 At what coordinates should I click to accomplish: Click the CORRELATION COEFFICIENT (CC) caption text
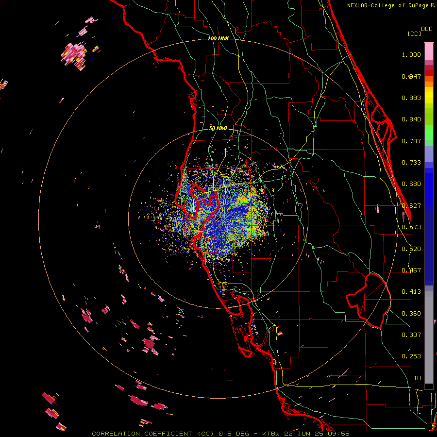coord(153,434)
